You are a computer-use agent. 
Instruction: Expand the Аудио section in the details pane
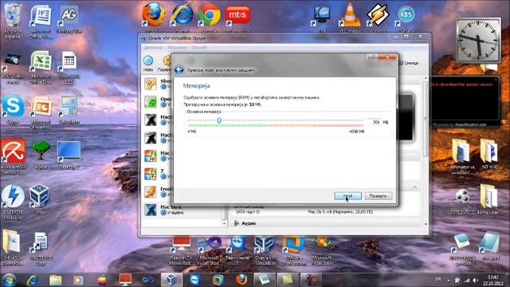coord(249,223)
